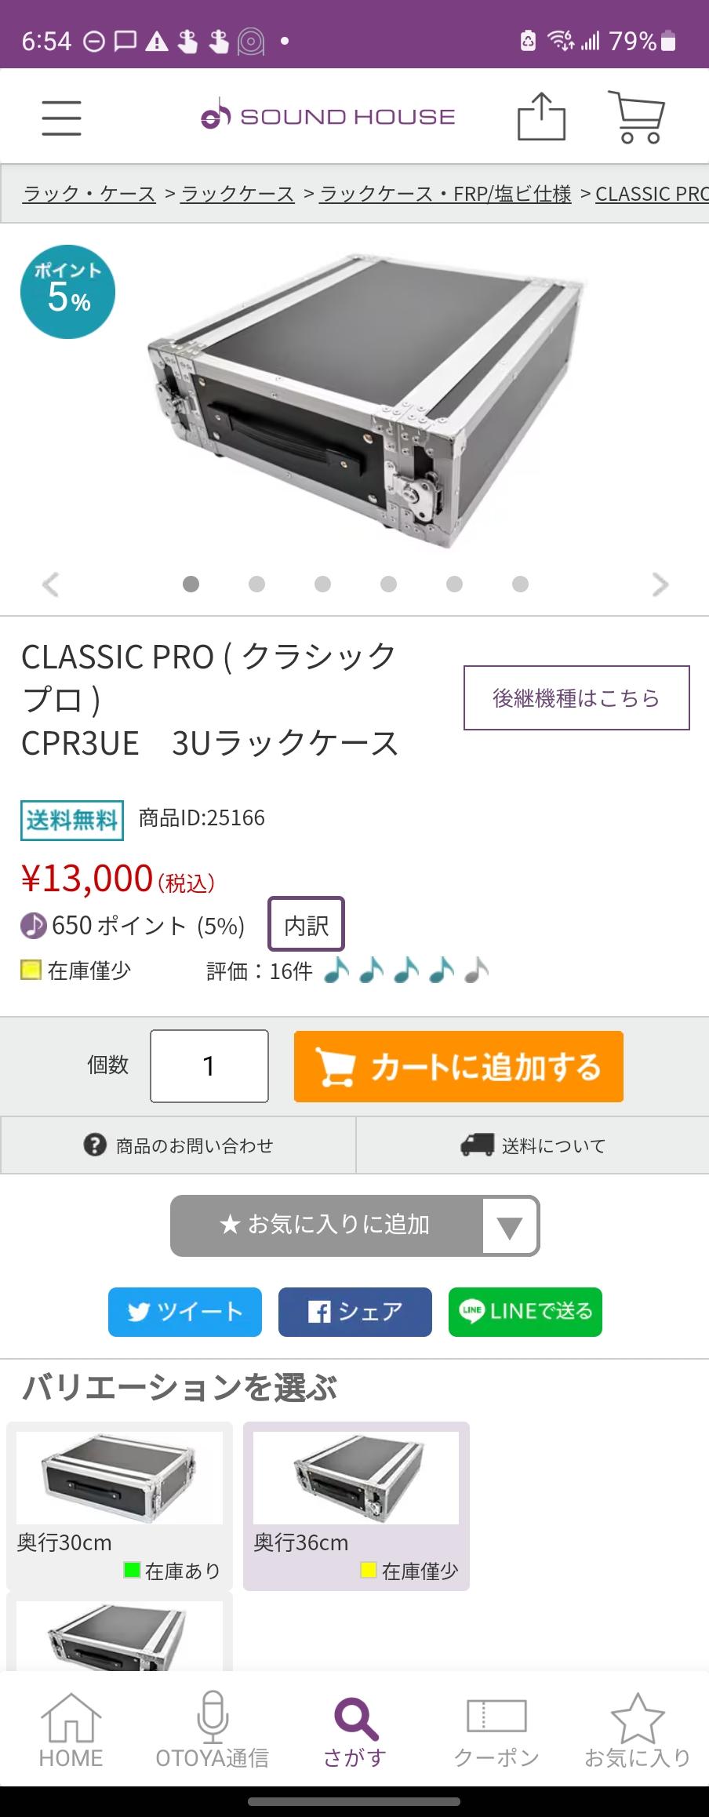Expand the favorites dropdown arrow

510,1225
